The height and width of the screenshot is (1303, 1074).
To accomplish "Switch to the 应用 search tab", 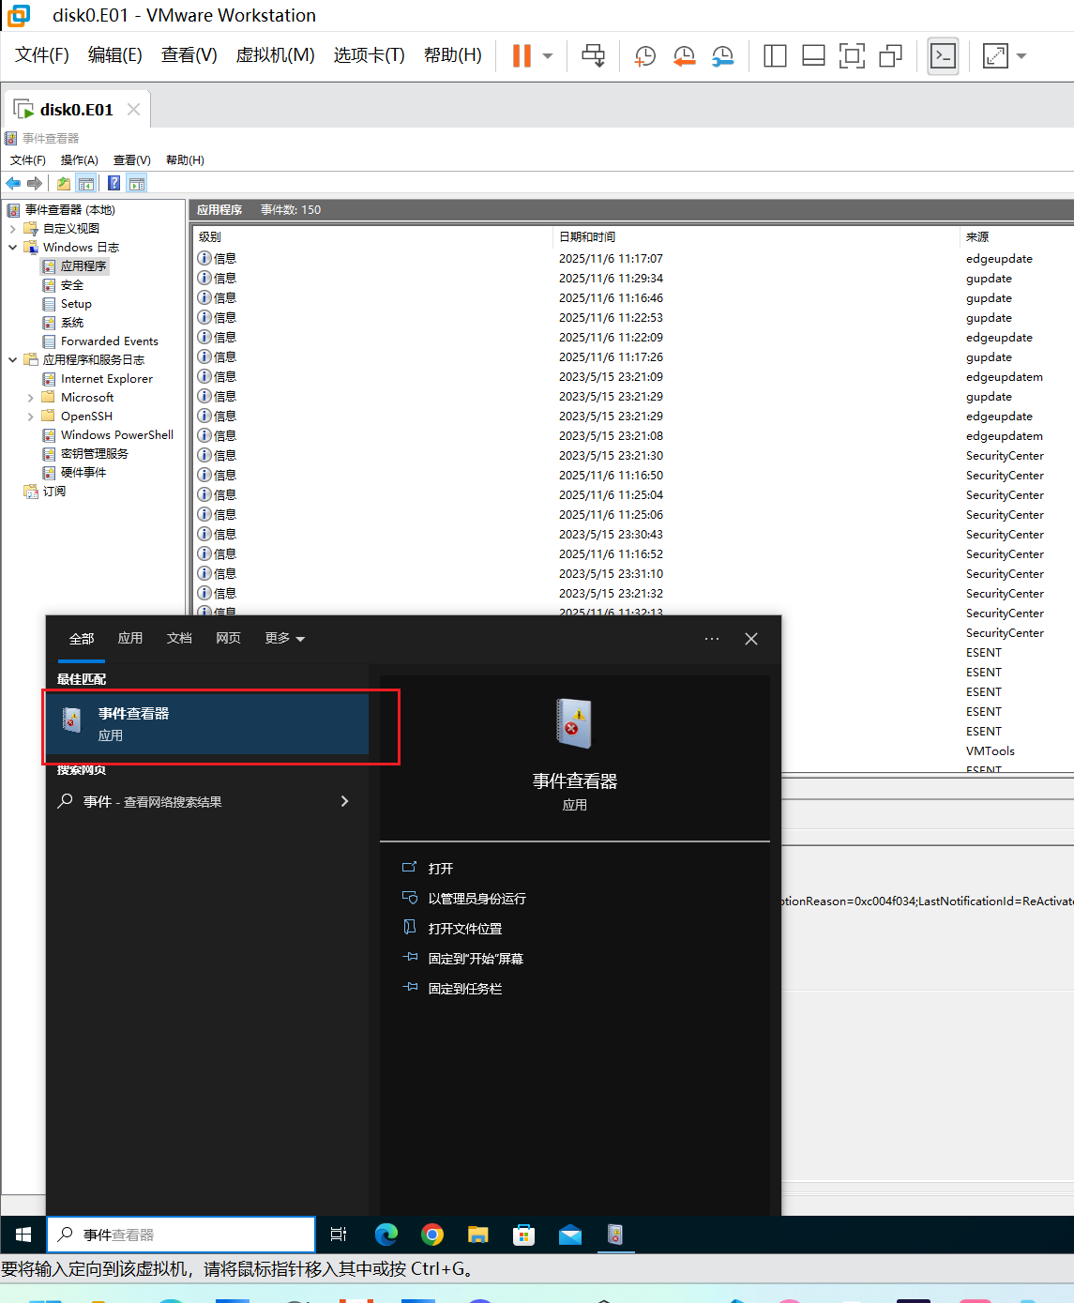I will click(x=130, y=639).
